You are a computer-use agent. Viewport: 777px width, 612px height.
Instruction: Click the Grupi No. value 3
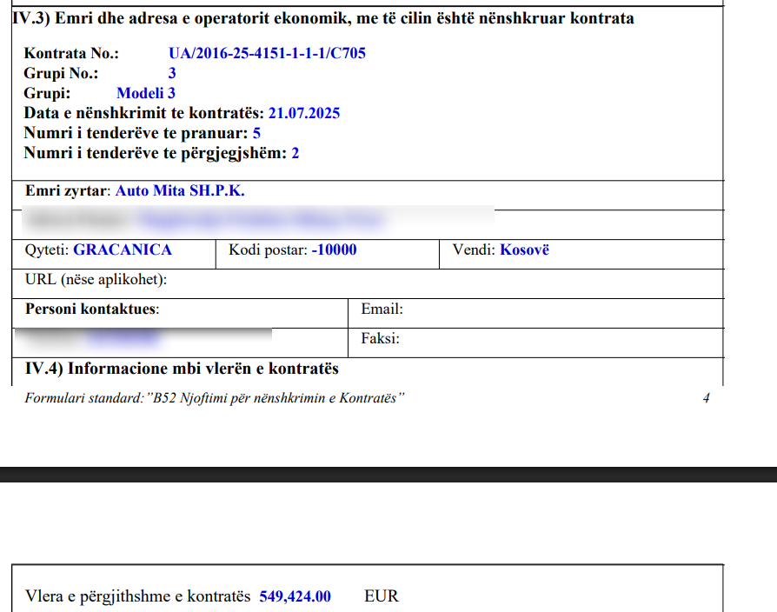point(172,74)
